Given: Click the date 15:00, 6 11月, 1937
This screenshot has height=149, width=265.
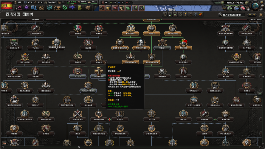Looking at the screenshot, I should pos(235,3).
